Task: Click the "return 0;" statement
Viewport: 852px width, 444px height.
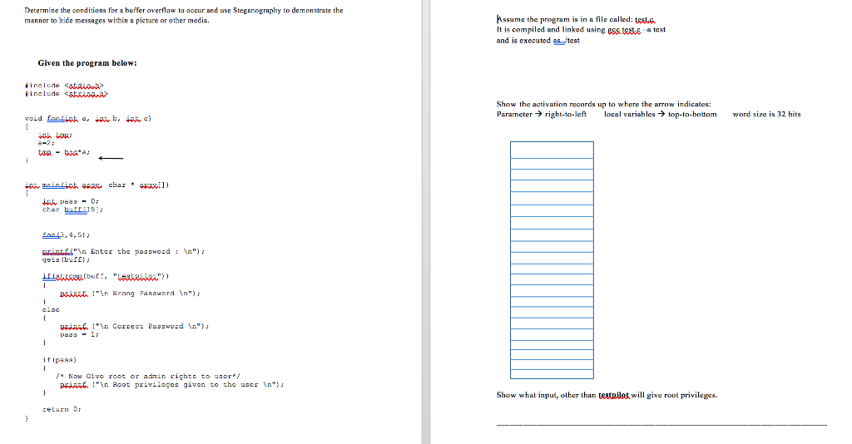Action: [62, 409]
